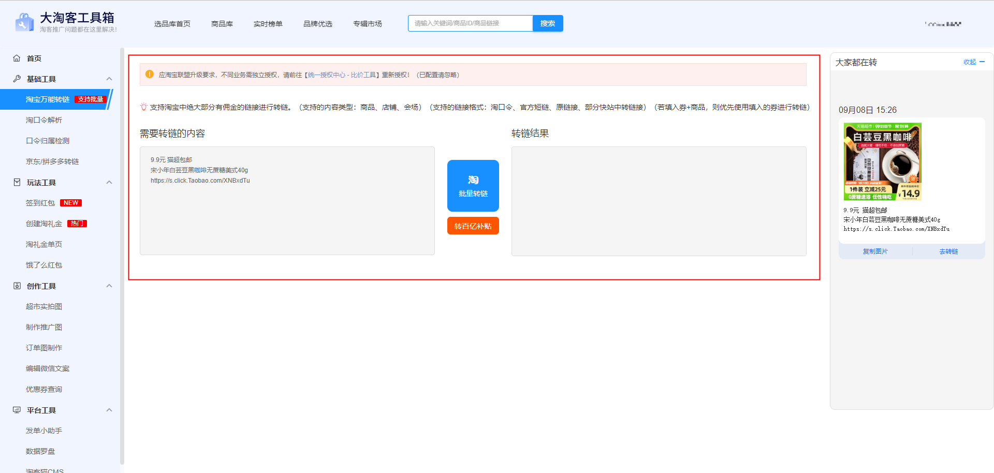Click the 复制图片 link under product card
Viewport: 994px width, 473px height.
(x=875, y=252)
